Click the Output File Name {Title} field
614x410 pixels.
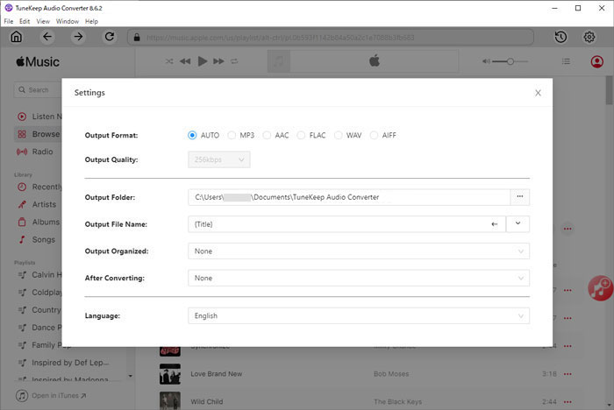347,224
